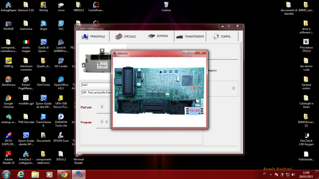The image size is (319, 179).
Task: Open YAC desktop icon
Action: click(x=61, y=25)
